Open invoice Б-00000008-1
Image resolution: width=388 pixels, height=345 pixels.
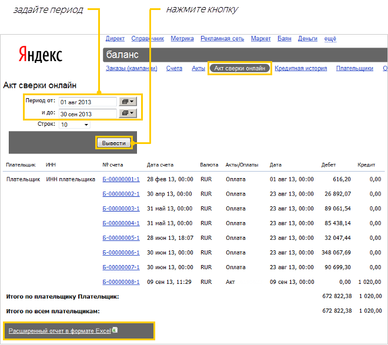click(121, 282)
